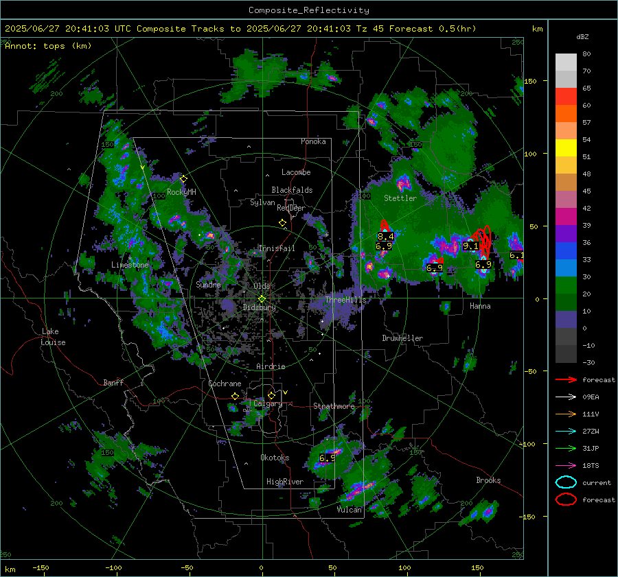Click the 8.4 storm top label
The image size is (618, 577).
tap(385, 236)
